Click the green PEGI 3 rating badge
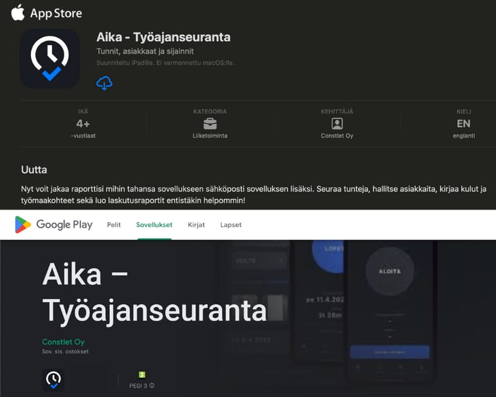The image size is (496, 397). tap(141, 375)
